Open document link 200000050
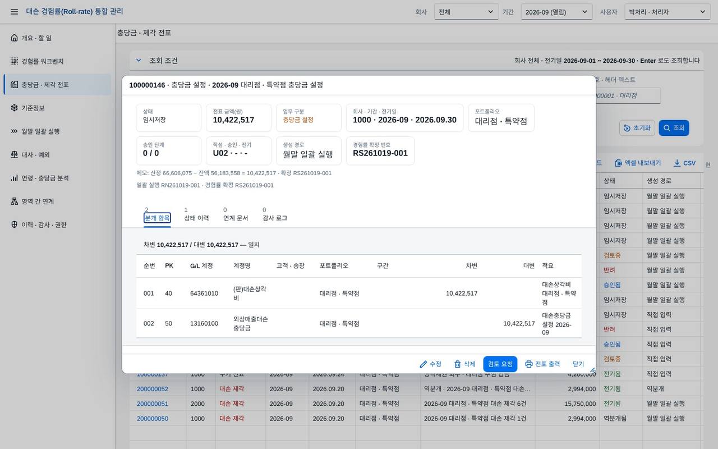This screenshot has width=718, height=449. pyautogui.click(x=153, y=419)
